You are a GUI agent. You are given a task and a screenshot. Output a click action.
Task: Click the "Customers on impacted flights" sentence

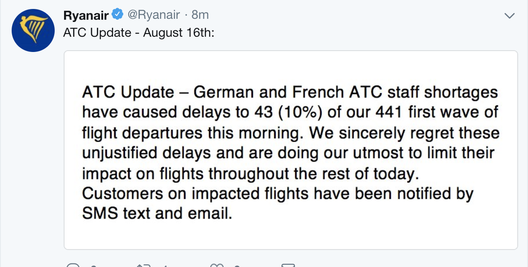click(x=187, y=194)
